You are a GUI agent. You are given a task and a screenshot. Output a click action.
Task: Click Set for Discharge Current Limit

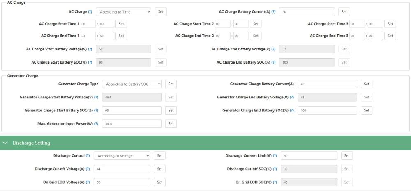347,156
